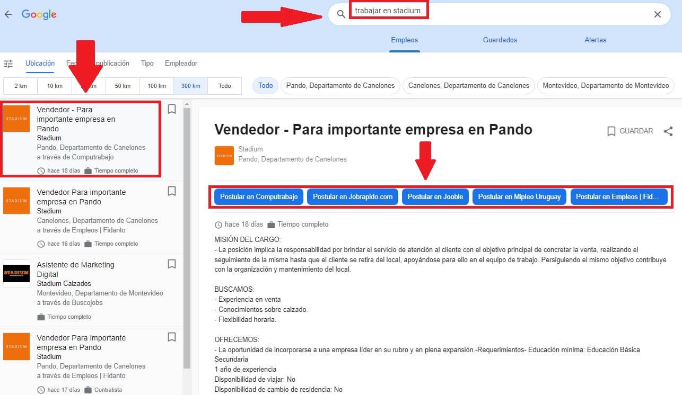Set distance to 10 km

55,86
